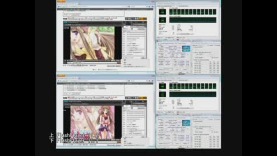The image size is (277, 156).
Task: Toggle play in the top video player
Action: click(65, 61)
